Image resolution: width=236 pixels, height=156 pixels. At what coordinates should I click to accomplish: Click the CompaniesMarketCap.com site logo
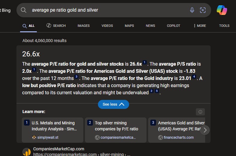27,152
